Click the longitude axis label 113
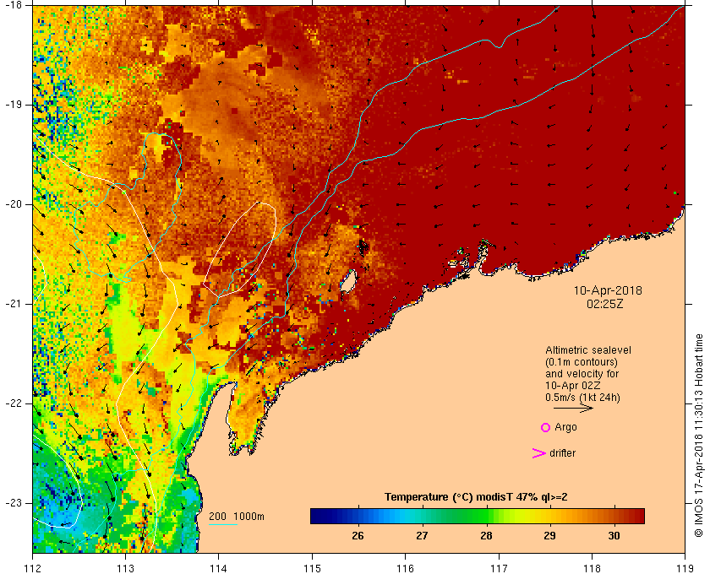 click(x=125, y=568)
